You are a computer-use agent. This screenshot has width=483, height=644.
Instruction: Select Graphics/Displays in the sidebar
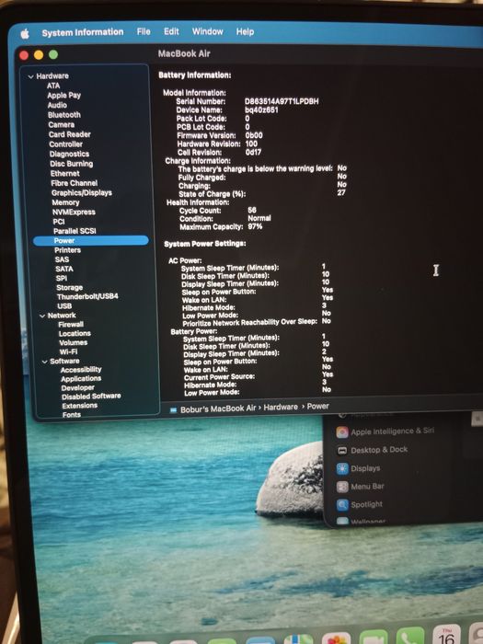[82, 192]
